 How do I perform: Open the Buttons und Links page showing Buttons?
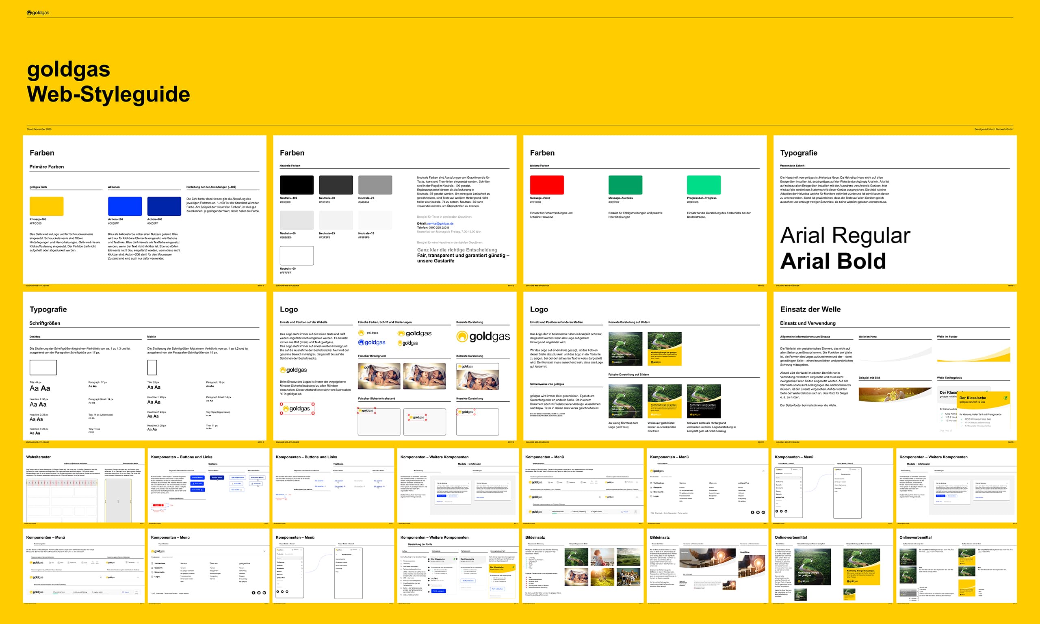(x=208, y=485)
